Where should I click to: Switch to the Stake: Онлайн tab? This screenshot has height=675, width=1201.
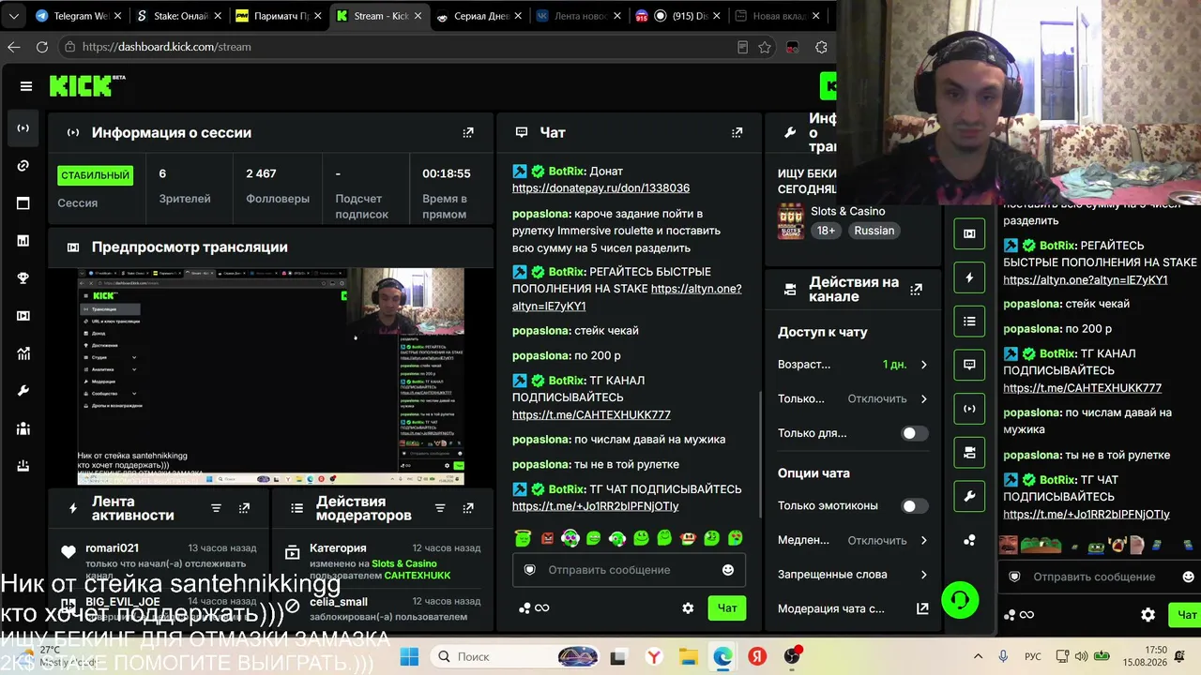tap(176, 16)
